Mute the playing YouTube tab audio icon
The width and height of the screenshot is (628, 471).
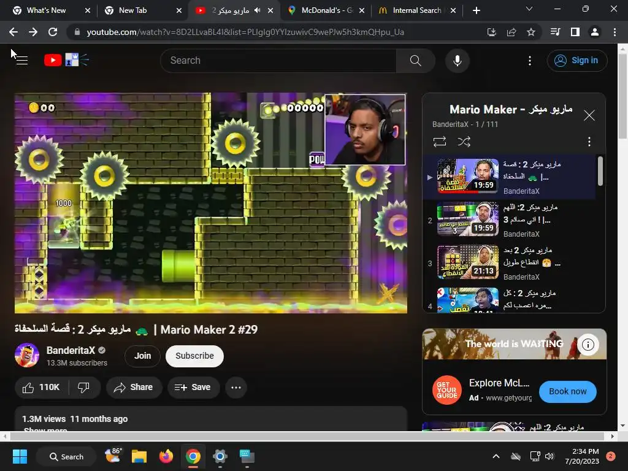click(x=258, y=10)
